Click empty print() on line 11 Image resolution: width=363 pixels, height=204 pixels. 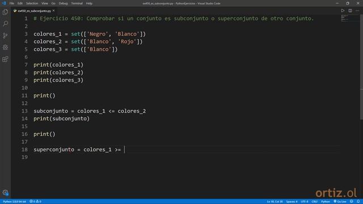[44, 96]
